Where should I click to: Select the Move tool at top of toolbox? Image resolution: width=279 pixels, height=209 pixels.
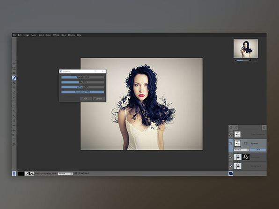coord(14,64)
